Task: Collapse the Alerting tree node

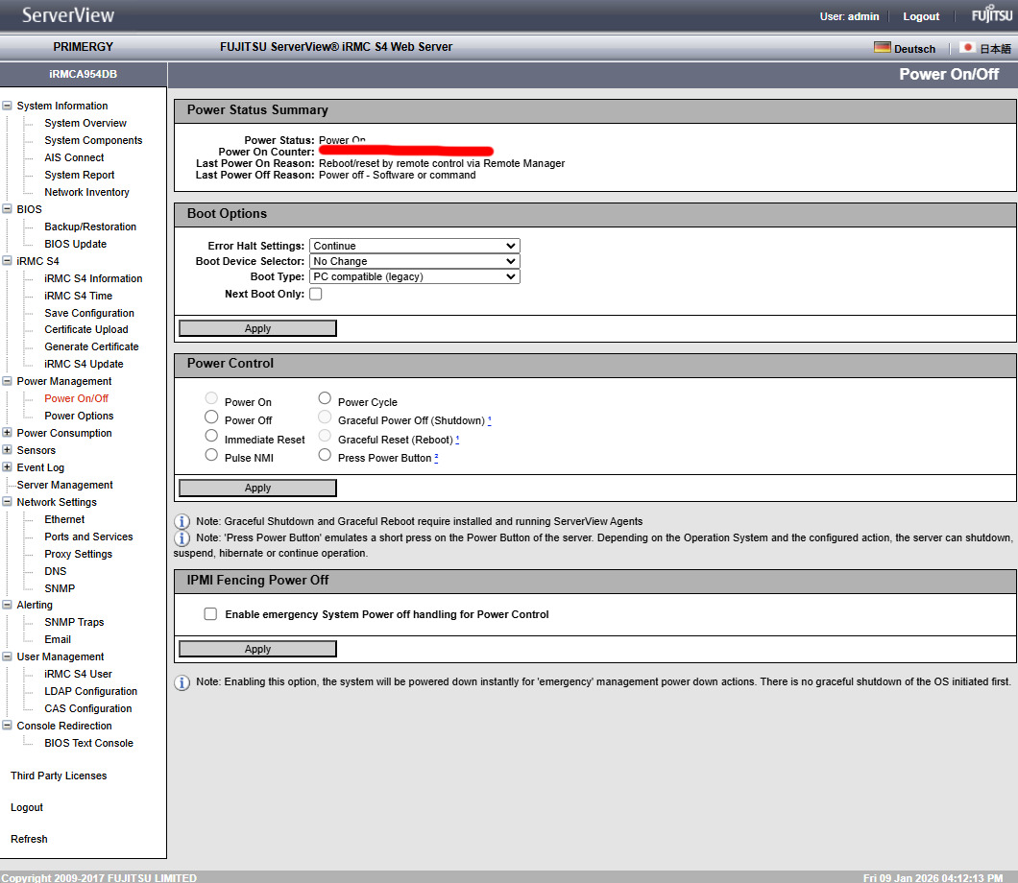Action: pos(7,605)
